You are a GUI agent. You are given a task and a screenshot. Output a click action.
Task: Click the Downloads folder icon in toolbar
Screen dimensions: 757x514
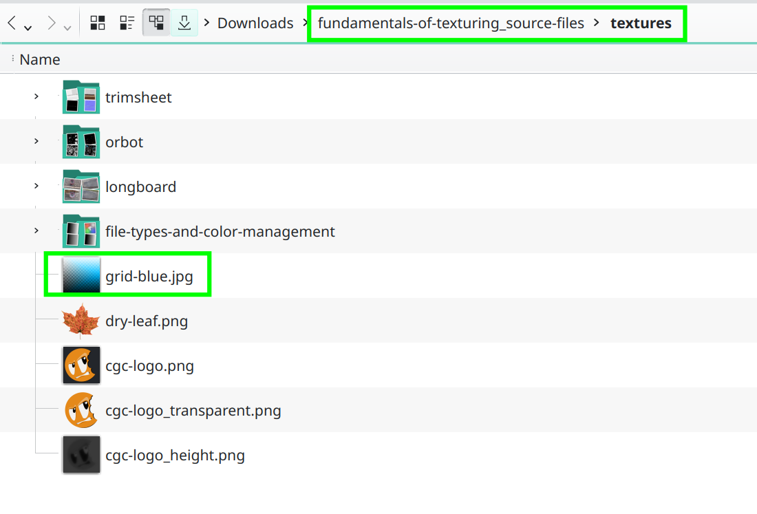[x=184, y=23]
